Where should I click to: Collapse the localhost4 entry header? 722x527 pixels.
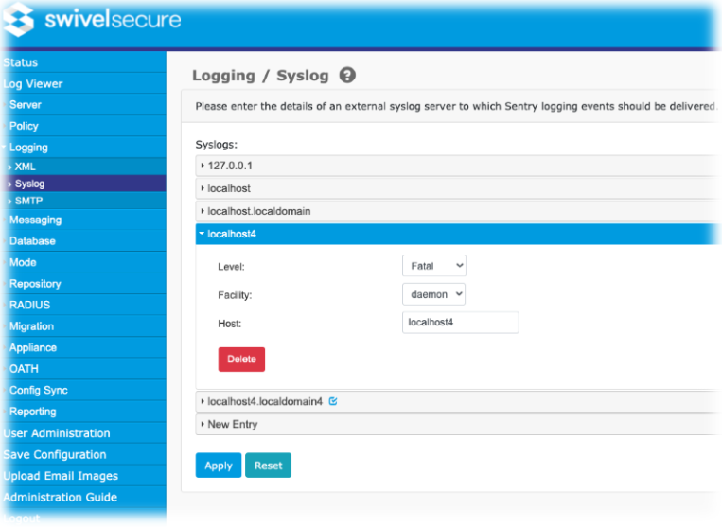pos(458,234)
